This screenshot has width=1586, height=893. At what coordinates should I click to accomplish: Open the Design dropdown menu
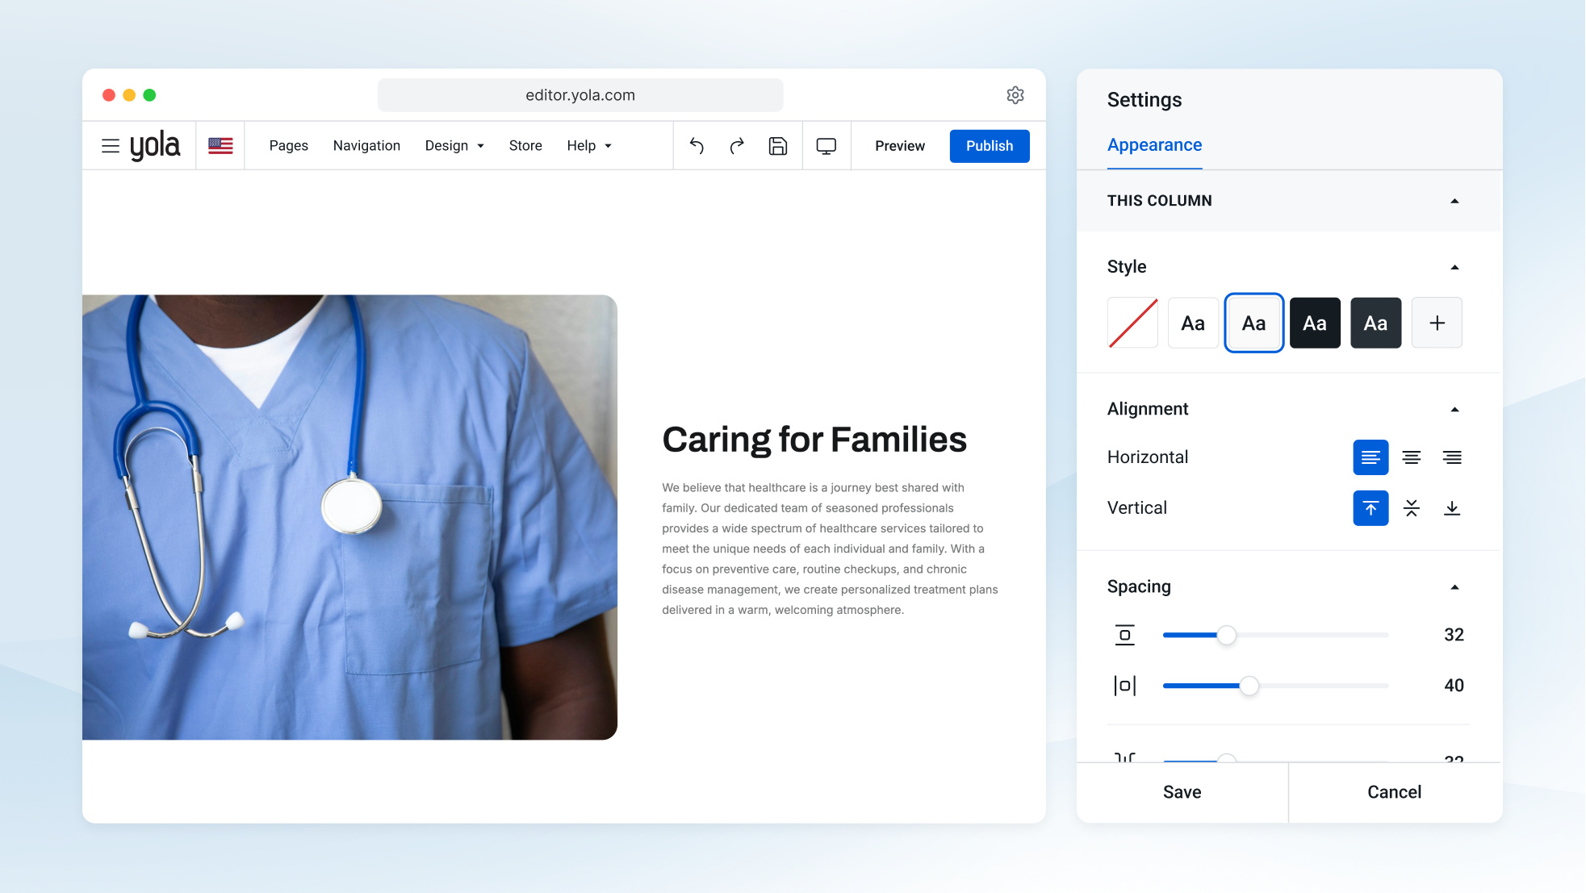click(x=454, y=146)
